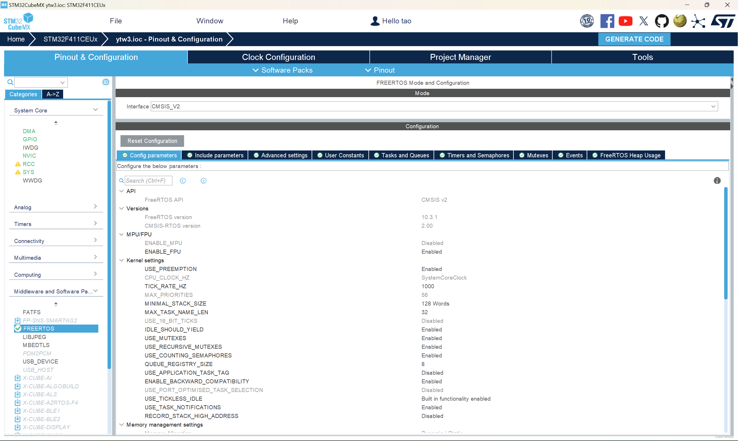This screenshot has width=738, height=441.
Task: Collapse the API parameter group
Action: pyautogui.click(x=121, y=191)
